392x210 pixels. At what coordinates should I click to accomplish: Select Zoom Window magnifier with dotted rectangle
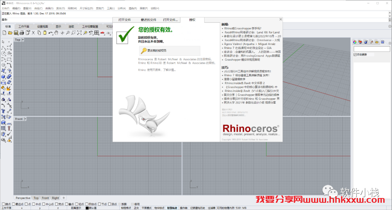click(x=73, y=33)
